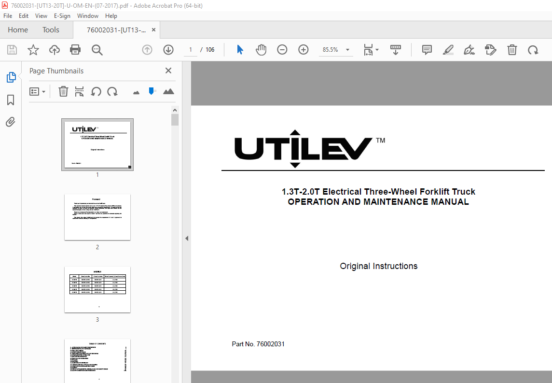Screen dimensions: 552x383
Task: Open the Sign document pen tool
Action: point(469,50)
